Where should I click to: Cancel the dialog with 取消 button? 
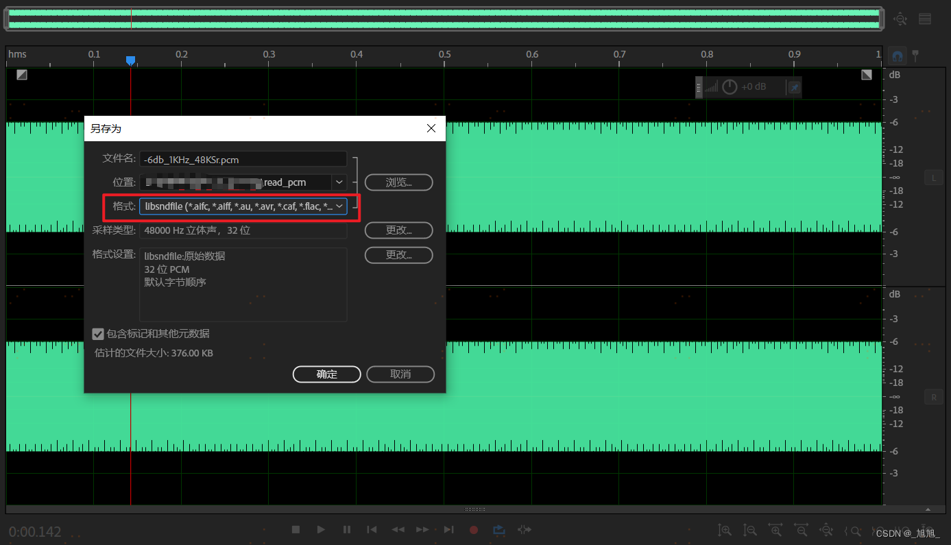pos(400,374)
